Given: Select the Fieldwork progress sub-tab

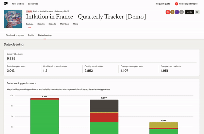Looking at the screenshot, I should 15,35.
